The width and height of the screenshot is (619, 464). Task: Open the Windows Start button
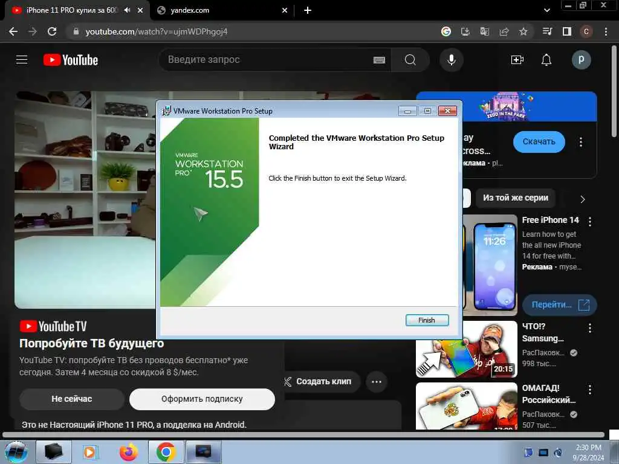(x=16, y=452)
